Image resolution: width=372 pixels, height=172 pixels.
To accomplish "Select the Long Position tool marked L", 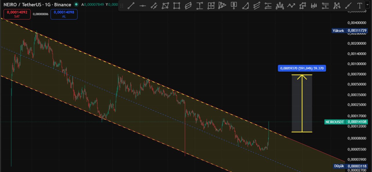I will (x=268, y=6).
